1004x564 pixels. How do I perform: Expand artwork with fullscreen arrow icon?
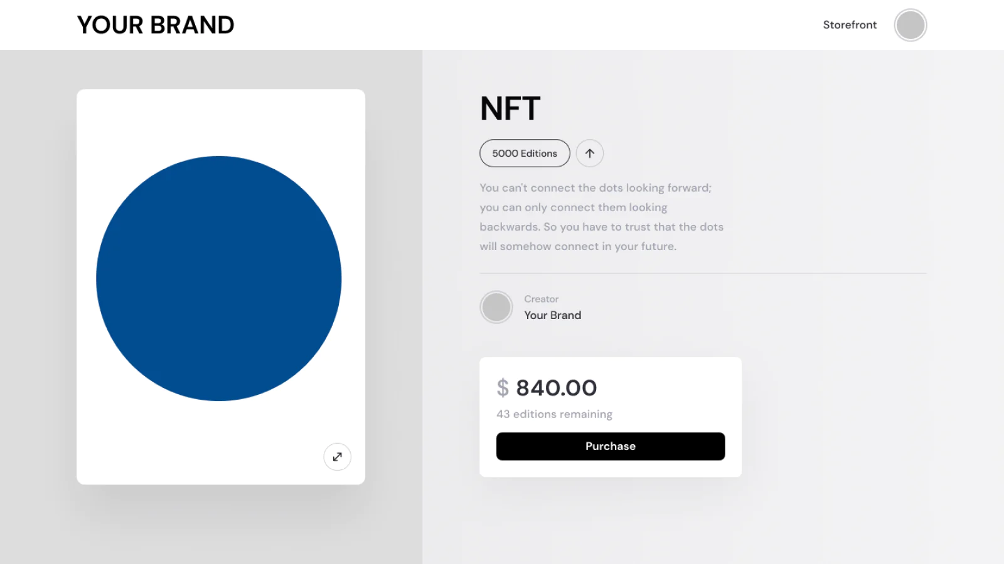337,457
